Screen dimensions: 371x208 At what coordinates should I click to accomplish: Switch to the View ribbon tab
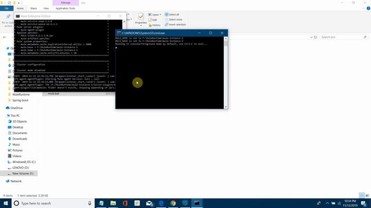pyautogui.click(x=46, y=8)
